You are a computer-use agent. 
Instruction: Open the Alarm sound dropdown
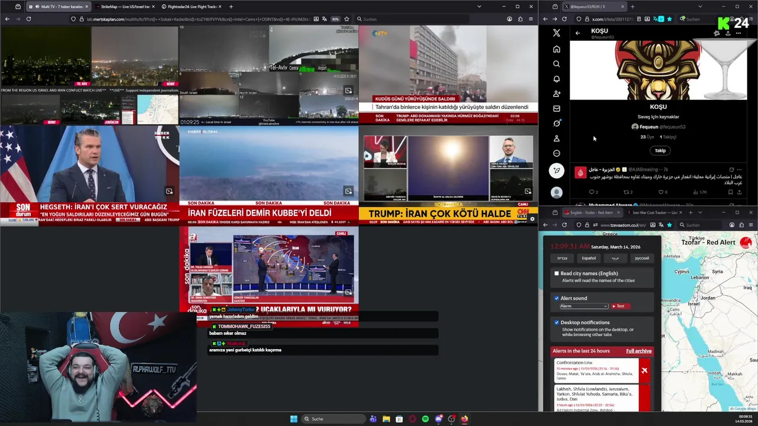(584, 306)
